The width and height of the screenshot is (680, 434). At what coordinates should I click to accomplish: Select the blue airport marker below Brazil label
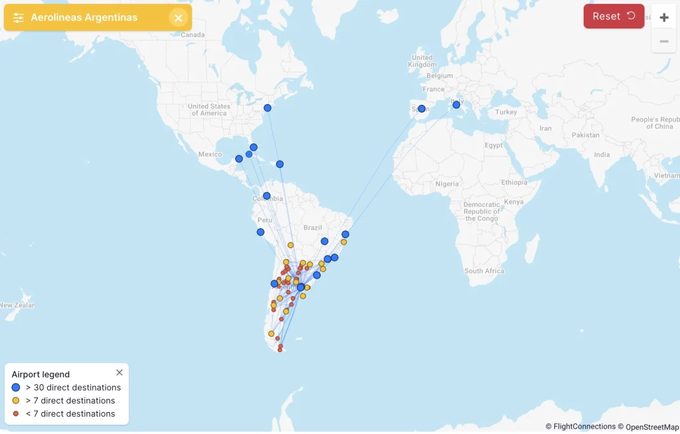pyautogui.click(x=324, y=242)
